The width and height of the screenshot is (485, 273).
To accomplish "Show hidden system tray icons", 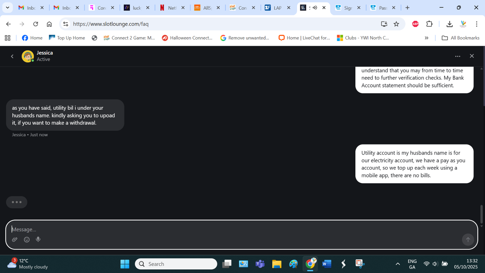I will point(398,264).
